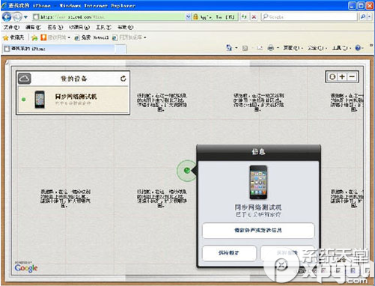Click the map recenter locate button
Image resolution: width=375 pixels, height=286 pixels.
point(332,77)
